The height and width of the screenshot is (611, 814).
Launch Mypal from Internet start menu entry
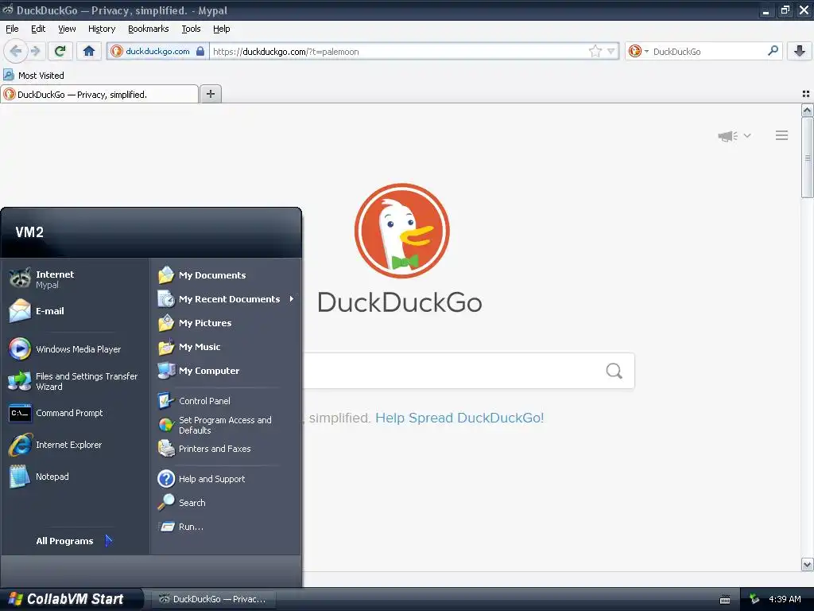pos(76,279)
